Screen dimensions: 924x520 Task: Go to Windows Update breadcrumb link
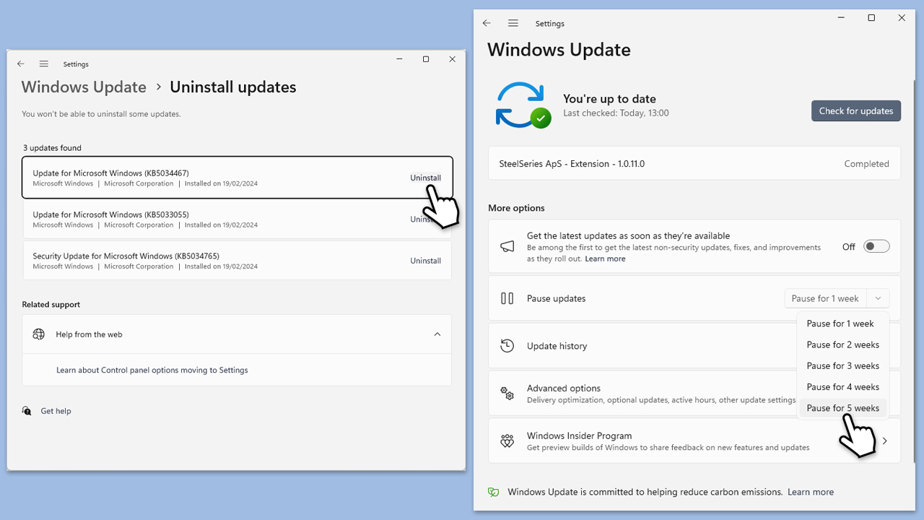(x=84, y=87)
